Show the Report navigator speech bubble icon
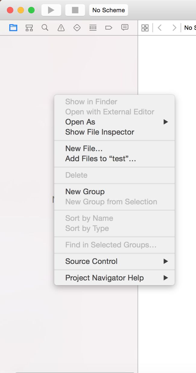 pyautogui.click(x=125, y=27)
